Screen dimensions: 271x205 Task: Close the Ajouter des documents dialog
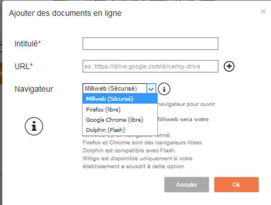[x=263, y=11]
